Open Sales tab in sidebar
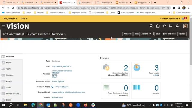This screenshot has width=192, height=108. [11, 88]
